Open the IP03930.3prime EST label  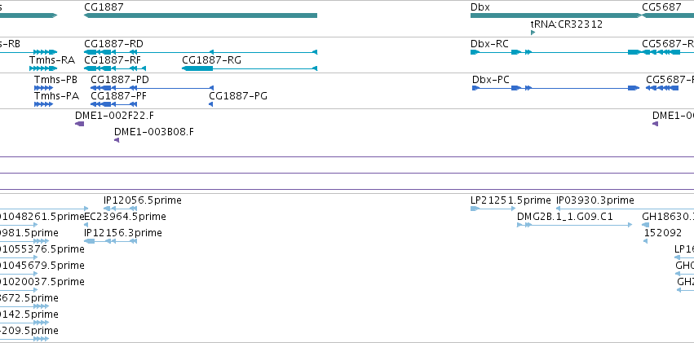(x=595, y=200)
